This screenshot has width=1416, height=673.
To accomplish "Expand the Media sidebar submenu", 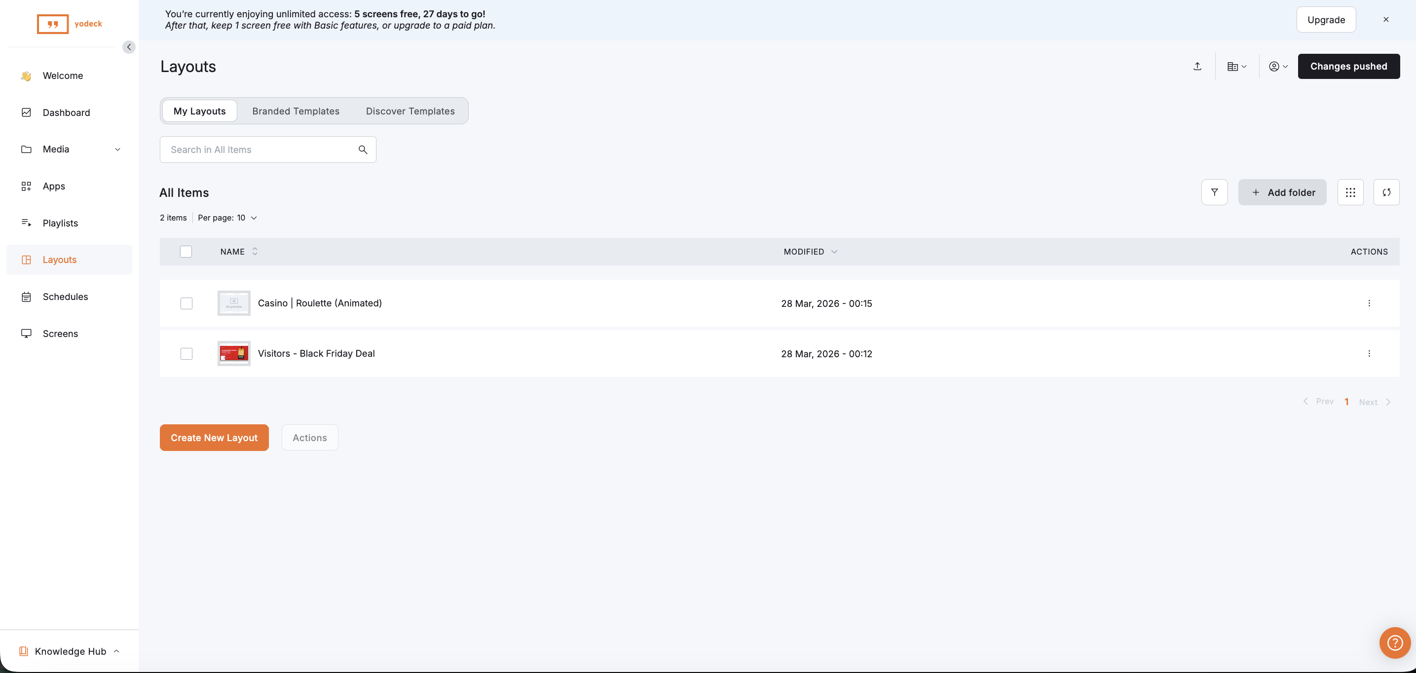I will [x=117, y=150].
